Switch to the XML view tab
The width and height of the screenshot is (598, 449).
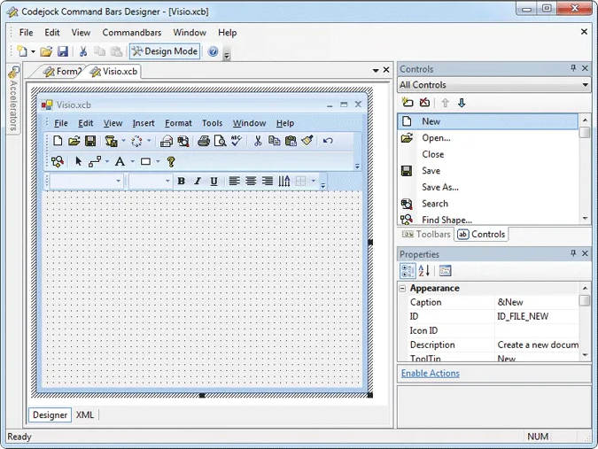click(x=85, y=414)
